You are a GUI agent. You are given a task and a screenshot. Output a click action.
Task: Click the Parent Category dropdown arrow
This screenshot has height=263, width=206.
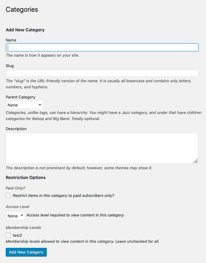pos(40,105)
